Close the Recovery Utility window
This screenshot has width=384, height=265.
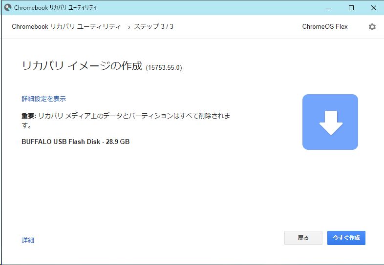coord(373,8)
